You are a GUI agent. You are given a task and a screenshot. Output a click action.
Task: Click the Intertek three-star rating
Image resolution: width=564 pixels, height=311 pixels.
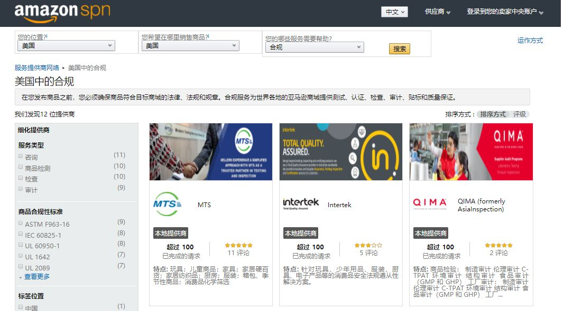click(x=368, y=245)
